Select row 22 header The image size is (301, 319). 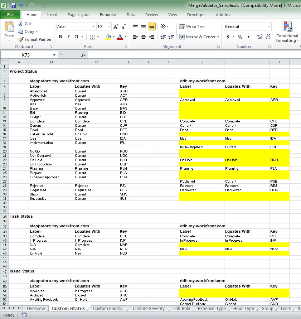click(x=5, y=160)
